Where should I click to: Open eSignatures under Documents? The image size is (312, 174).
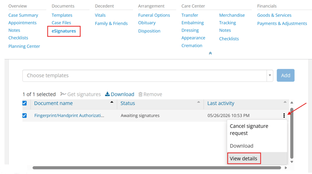(64, 31)
